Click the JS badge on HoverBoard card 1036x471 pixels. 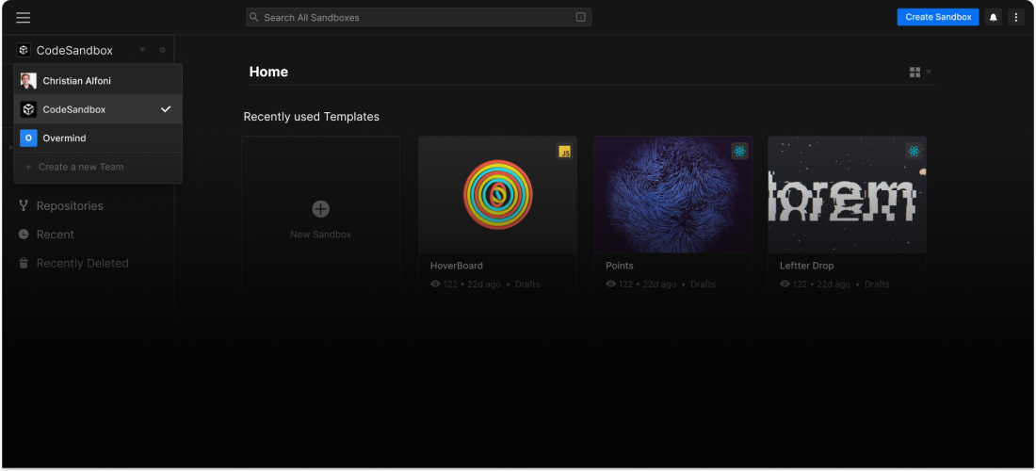click(x=564, y=152)
